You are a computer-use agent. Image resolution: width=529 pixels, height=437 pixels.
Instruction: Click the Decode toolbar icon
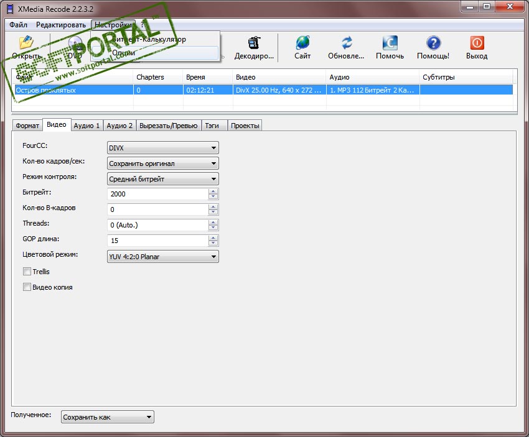[x=254, y=42]
